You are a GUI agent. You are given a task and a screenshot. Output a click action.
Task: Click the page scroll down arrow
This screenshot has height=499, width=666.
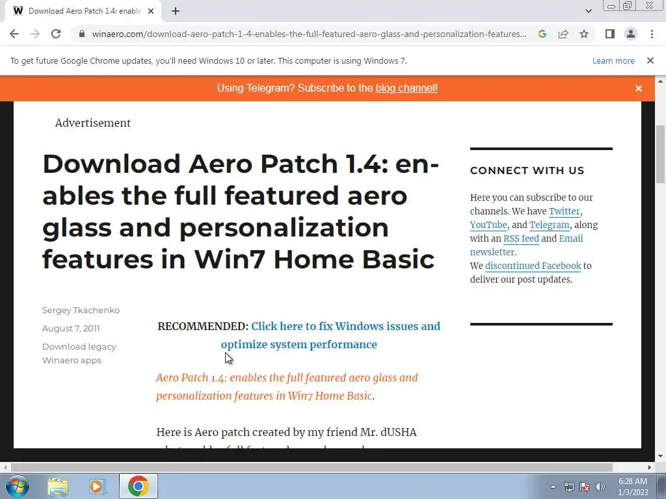pos(660,457)
